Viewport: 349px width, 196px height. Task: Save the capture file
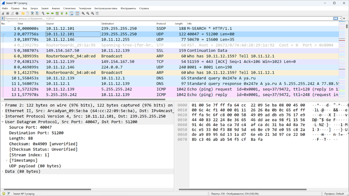pos(27,14)
